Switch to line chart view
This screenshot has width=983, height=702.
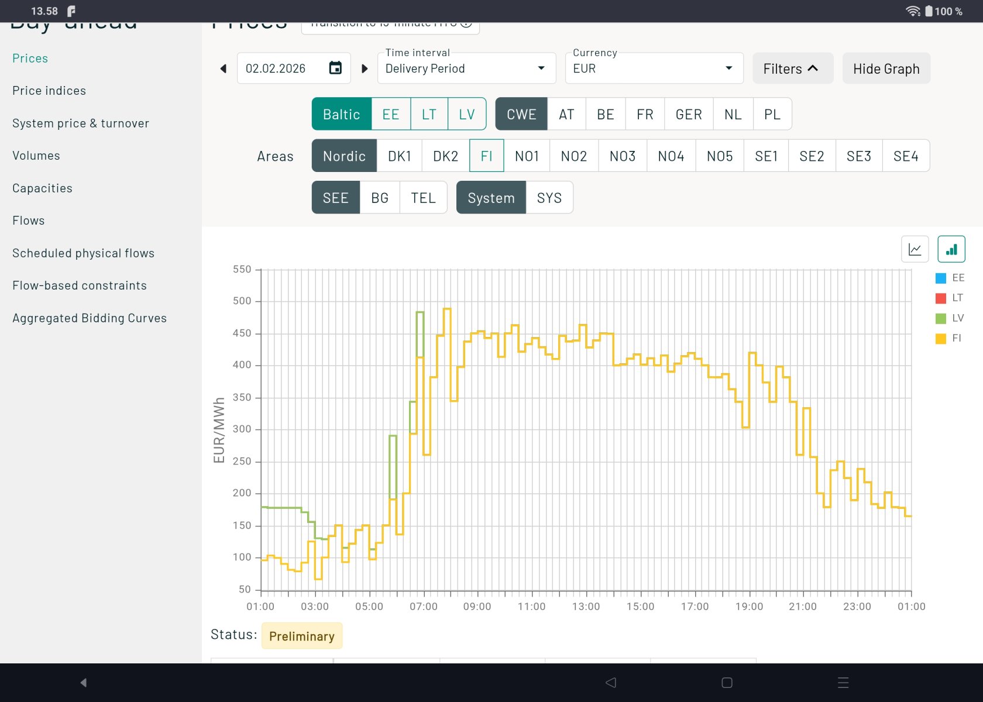(915, 250)
